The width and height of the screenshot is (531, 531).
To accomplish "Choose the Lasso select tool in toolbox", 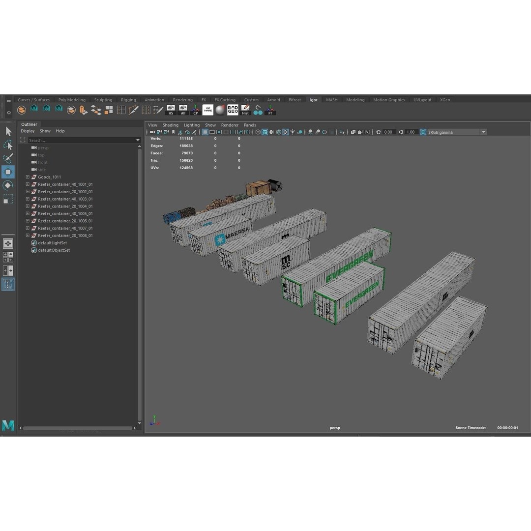I will click(x=8, y=145).
